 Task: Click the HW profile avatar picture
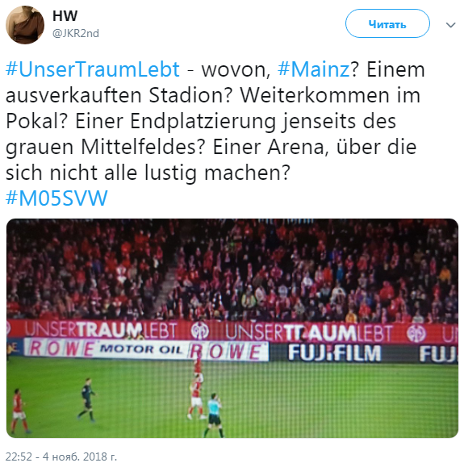(x=25, y=25)
